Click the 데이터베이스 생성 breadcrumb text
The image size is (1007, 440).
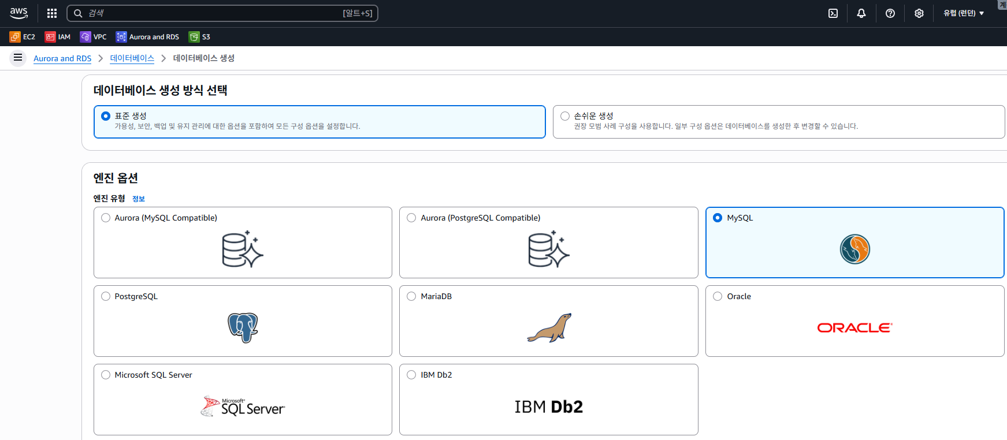point(204,58)
